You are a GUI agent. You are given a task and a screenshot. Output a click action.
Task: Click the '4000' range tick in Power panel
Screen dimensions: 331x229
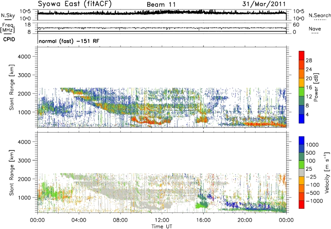click(24, 57)
